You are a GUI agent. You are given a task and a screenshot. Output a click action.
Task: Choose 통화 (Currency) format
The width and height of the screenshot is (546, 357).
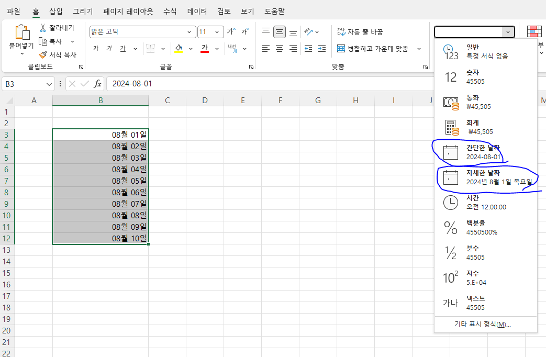(486, 102)
